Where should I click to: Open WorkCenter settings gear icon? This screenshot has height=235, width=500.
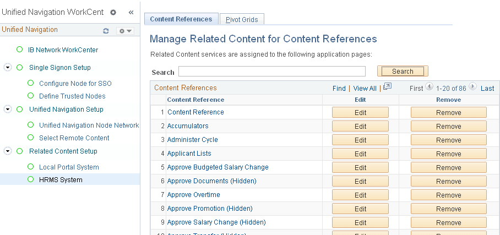(113, 12)
